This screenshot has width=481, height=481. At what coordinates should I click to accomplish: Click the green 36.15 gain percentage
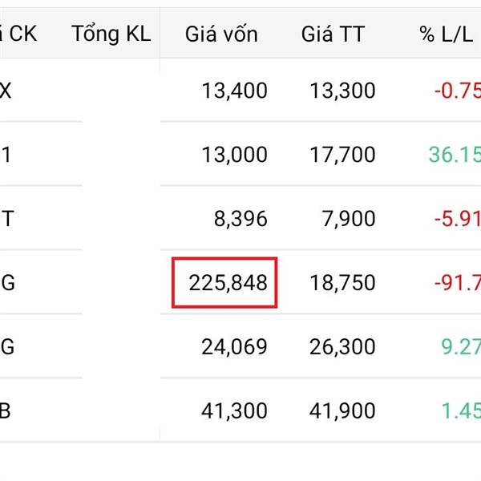(454, 154)
